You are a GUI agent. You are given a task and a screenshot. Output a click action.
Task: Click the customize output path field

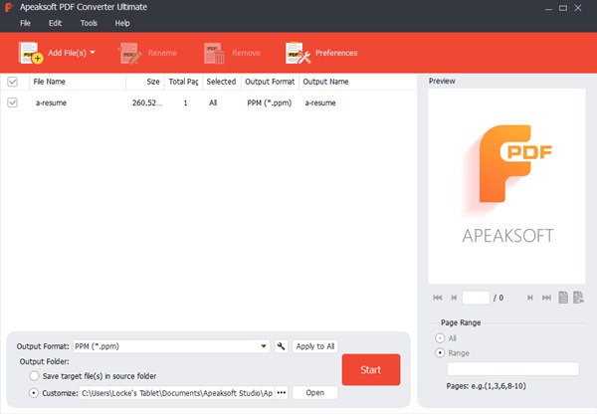(x=177, y=393)
